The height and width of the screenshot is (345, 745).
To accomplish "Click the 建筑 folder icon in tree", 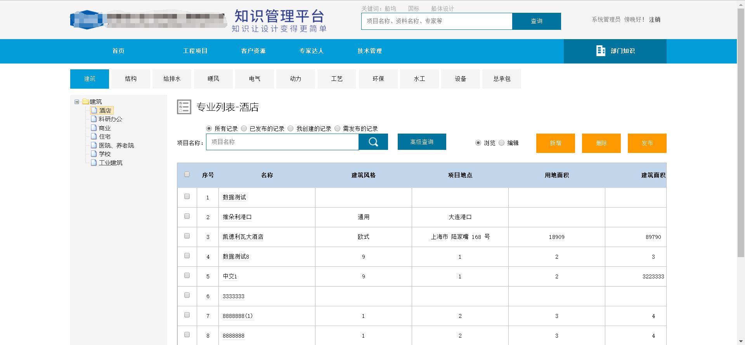I will tap(86, 101).
